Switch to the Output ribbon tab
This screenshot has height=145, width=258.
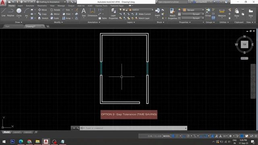tap(71, 6)
